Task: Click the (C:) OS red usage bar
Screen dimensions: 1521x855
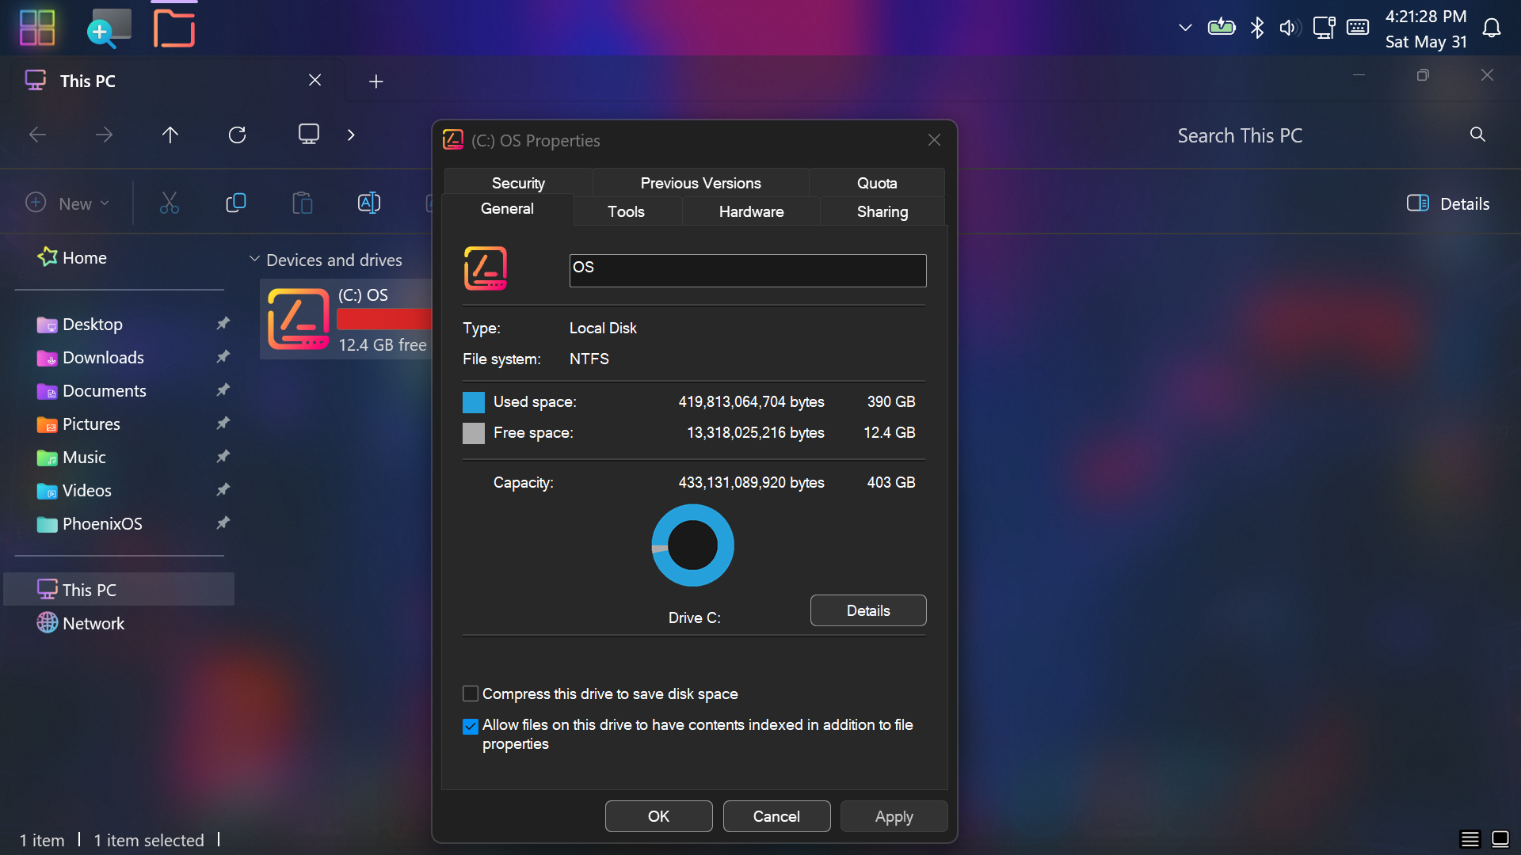Action: (x=384, y=318)
